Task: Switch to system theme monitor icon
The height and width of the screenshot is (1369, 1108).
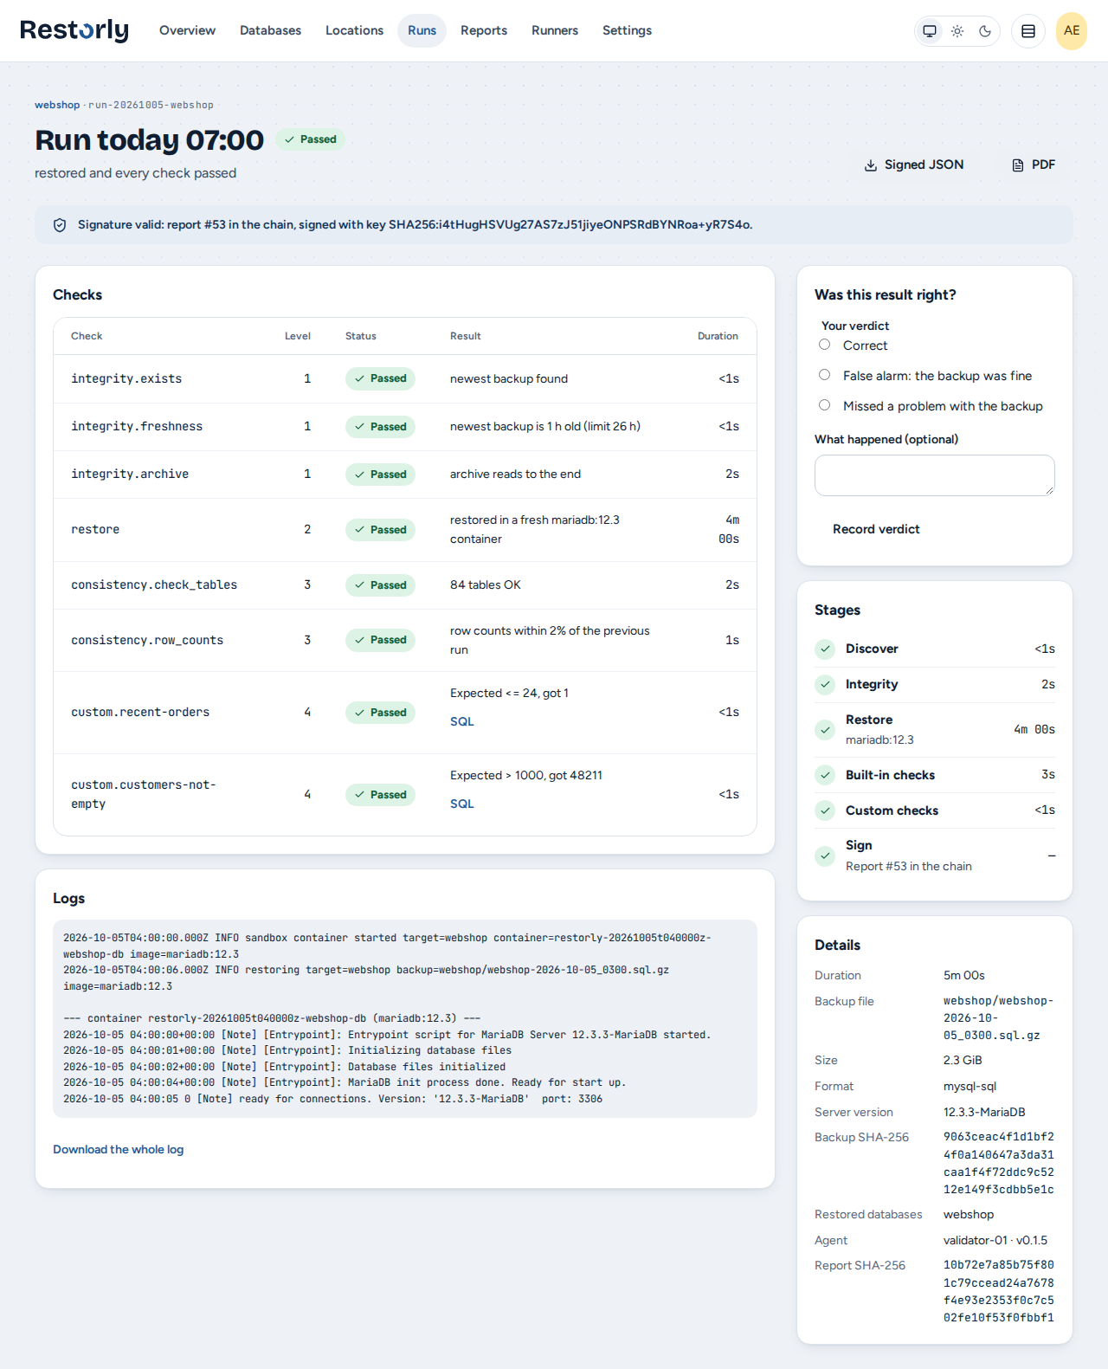Action: point(930,31)
